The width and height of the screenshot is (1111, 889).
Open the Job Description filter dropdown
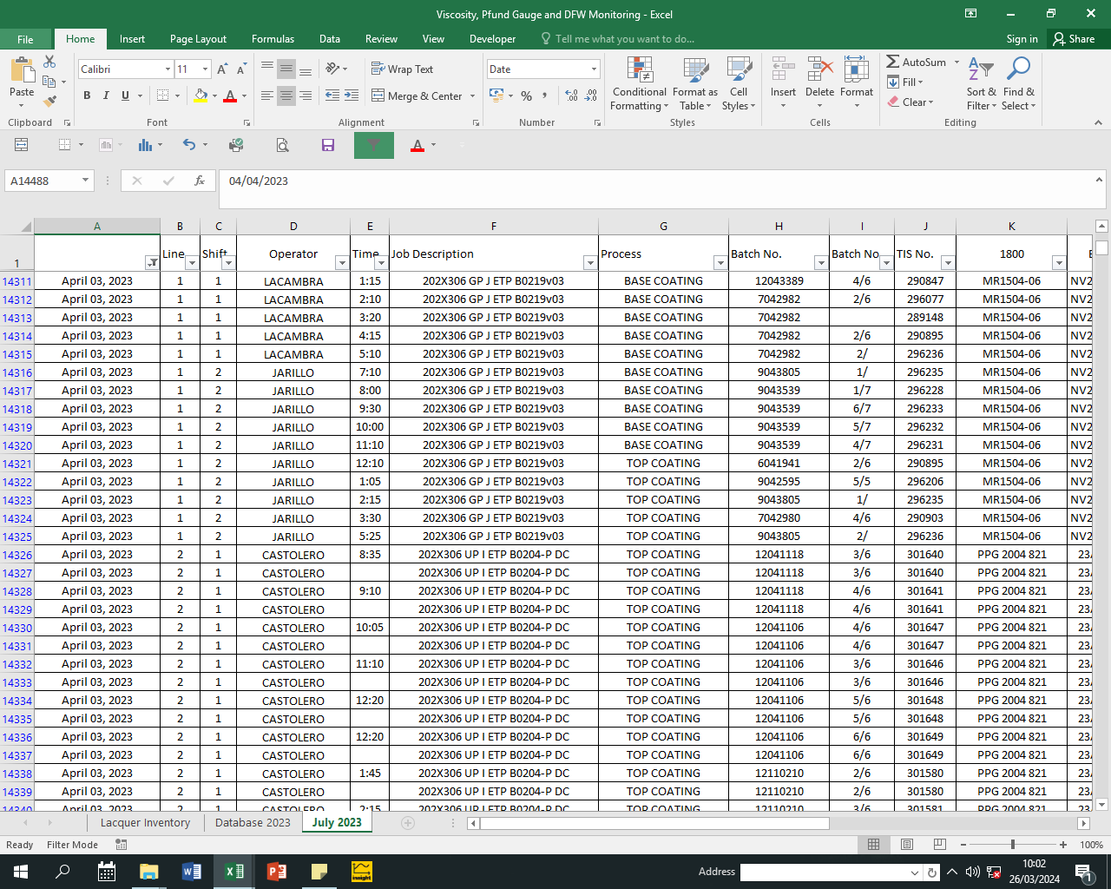coord(590,262)
